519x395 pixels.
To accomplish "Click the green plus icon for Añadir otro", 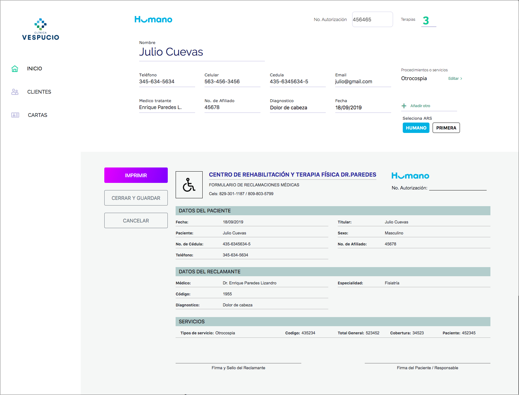I will [x=404, y=106].
